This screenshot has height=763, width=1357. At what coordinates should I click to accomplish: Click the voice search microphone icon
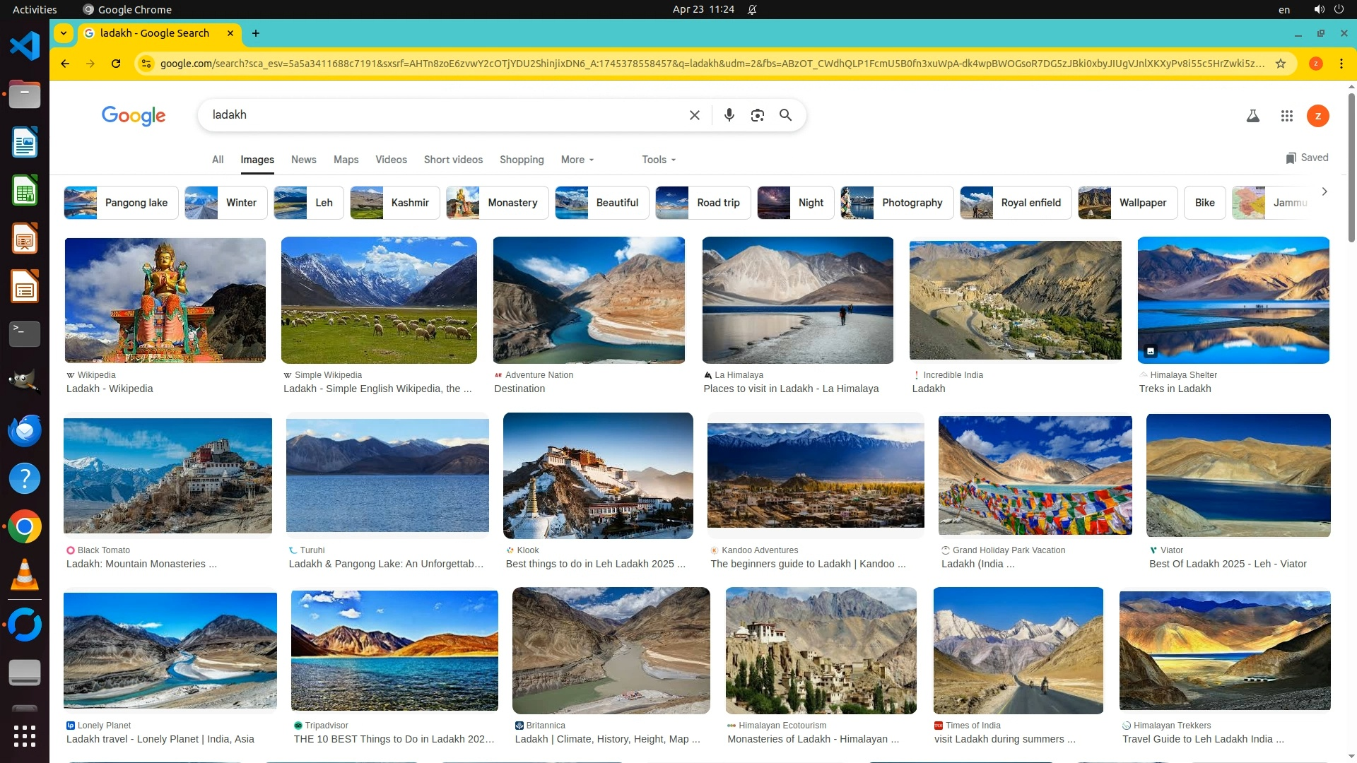pyautogui.click(x=729, y=115)
